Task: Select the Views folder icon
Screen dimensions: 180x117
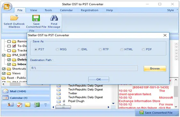Action: click(9, 73)
